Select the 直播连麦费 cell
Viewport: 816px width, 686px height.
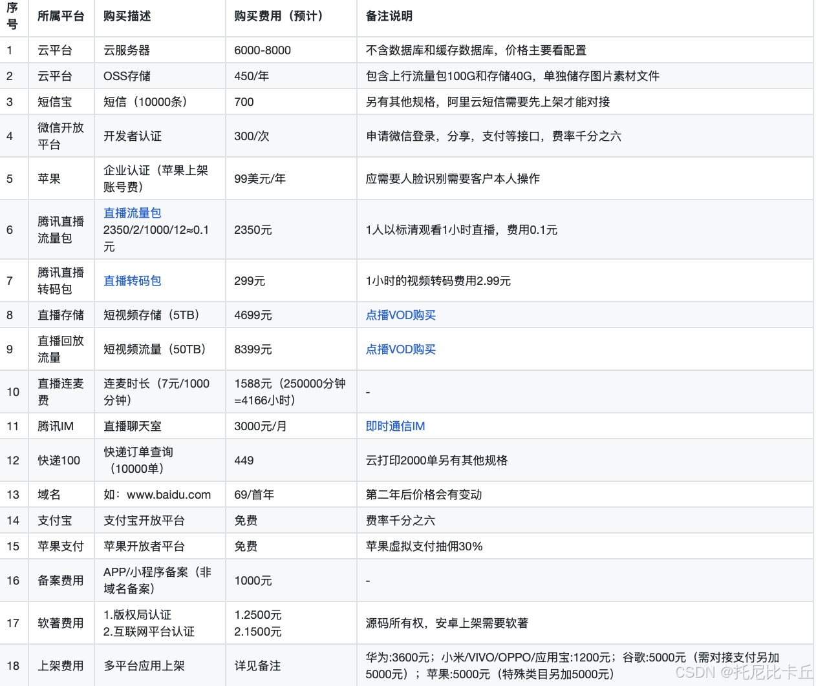[x=61, y=391]
